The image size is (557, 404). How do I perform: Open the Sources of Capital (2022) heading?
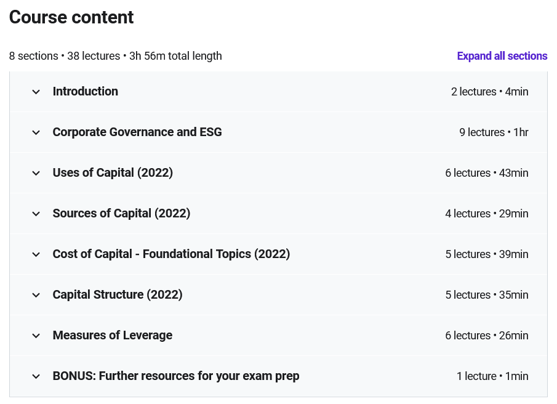click(121, 213)
